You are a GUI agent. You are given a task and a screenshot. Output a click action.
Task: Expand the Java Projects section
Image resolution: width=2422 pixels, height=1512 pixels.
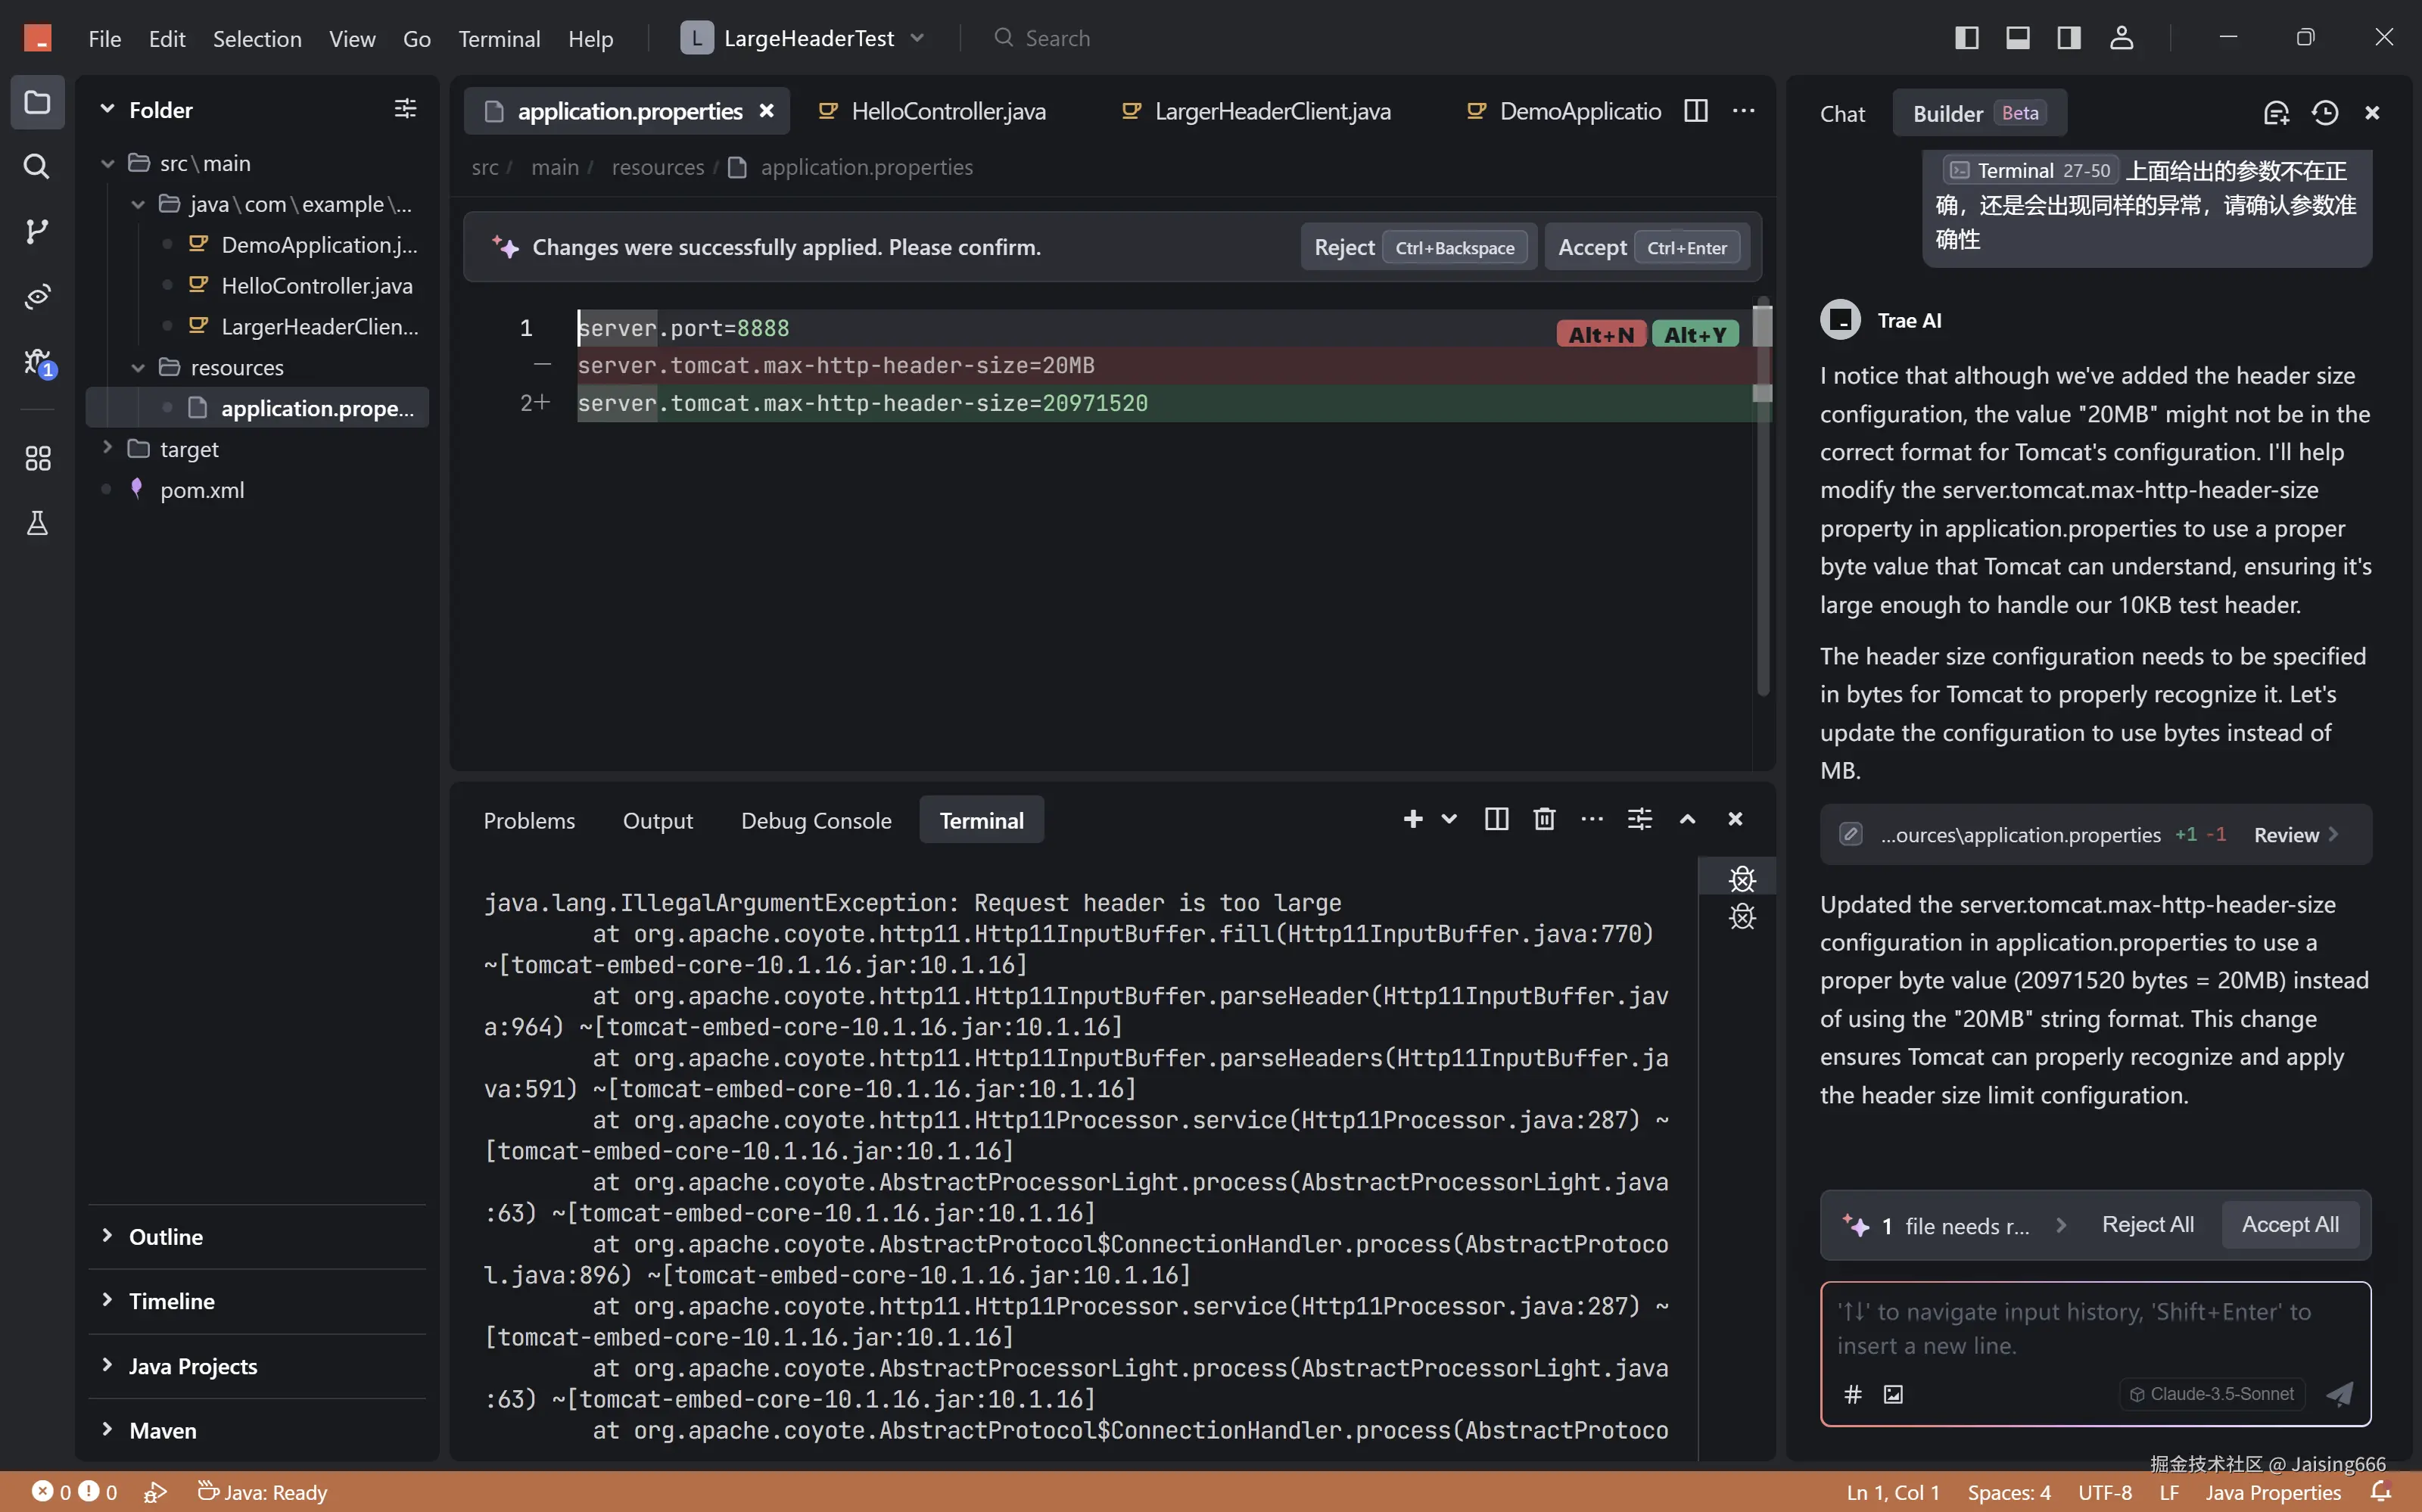(192, 1366)
